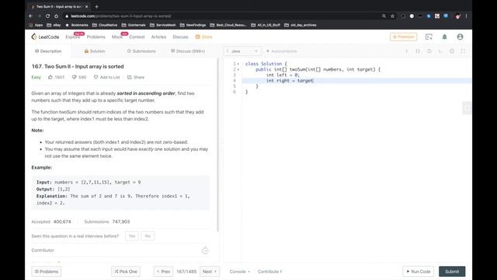The width and height of the screenshot is (497, 280).
Task: Toggle the Autocomplete option
Action: click(x=281, y=51)
